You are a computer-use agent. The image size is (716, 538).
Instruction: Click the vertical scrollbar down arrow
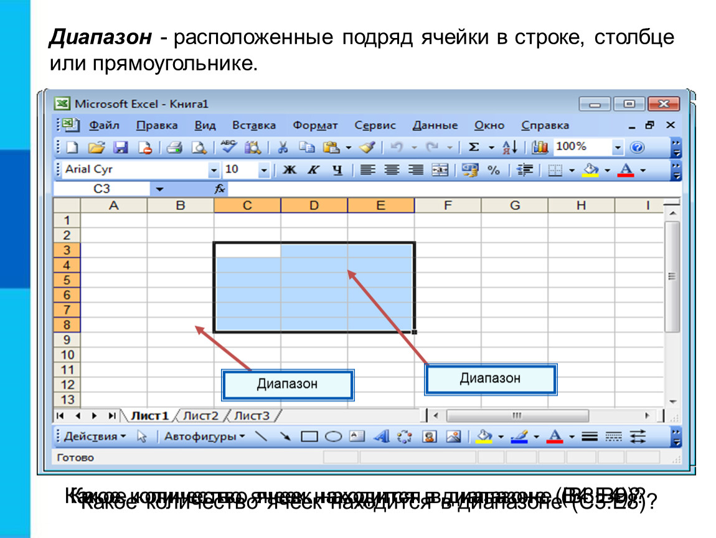click(672, 402)
